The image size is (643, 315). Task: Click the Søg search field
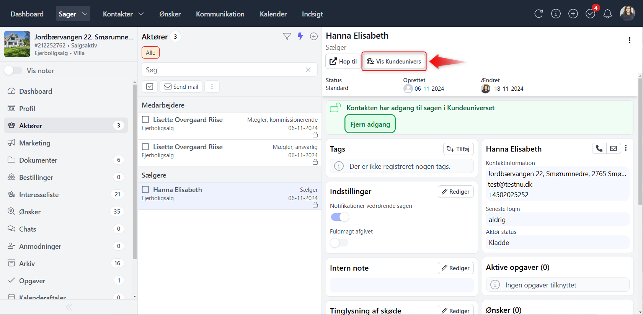point(224,70)
